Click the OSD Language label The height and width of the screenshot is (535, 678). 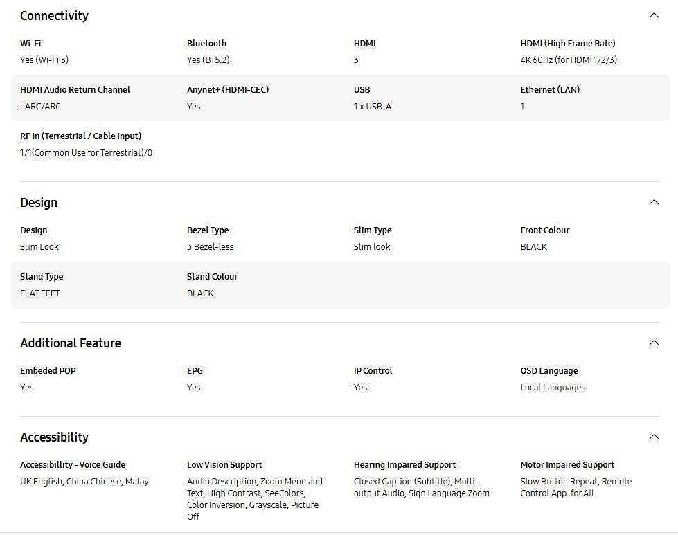click(x=549, y=370)
